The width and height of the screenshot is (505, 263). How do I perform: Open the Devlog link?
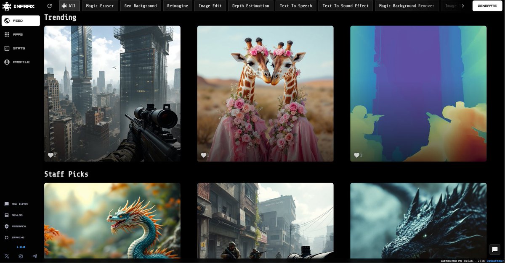tap(17, 215)
